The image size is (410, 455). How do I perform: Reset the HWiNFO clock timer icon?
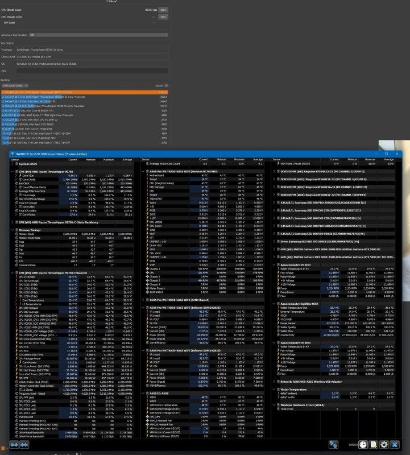tap(363, 444)
